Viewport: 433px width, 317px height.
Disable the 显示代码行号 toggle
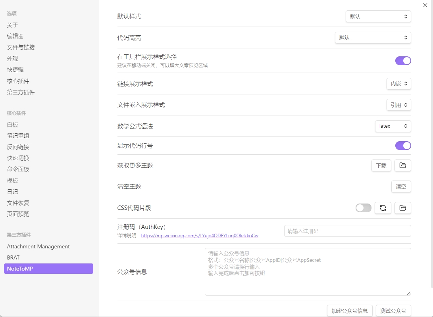[x=403, y=146]
